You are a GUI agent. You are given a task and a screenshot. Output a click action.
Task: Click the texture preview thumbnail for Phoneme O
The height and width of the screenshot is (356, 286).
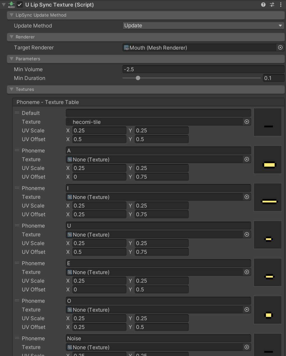tap(267, 310)
